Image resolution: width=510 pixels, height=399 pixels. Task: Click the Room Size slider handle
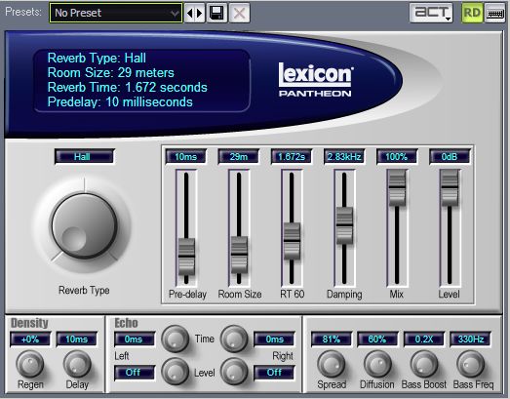239,255
